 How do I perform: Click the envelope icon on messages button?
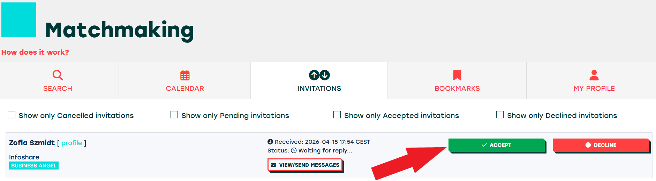[x=273, y=165]
